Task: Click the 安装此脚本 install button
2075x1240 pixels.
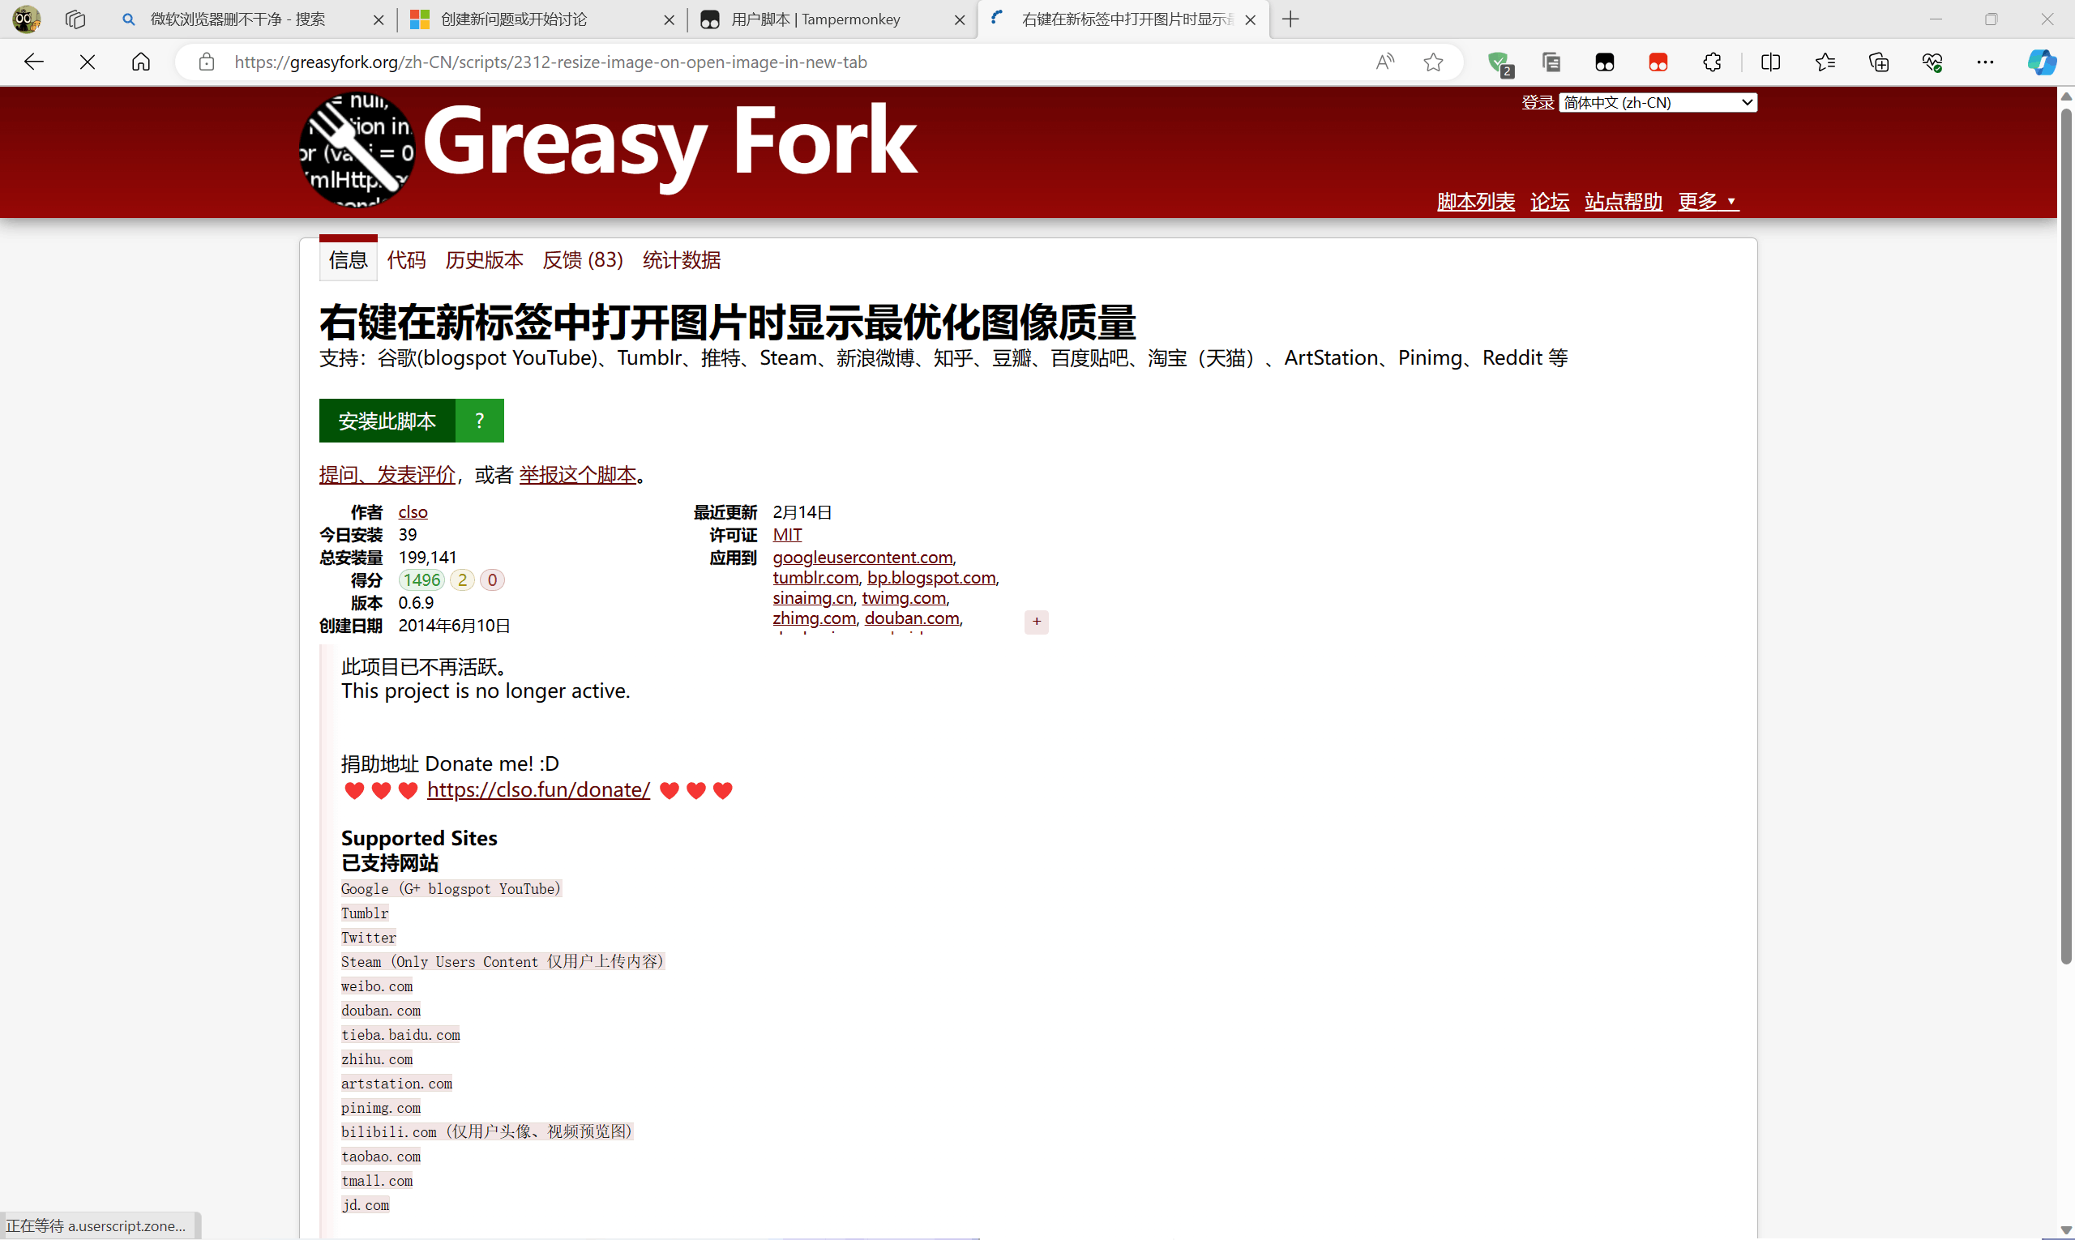Action: coord(387,421)
